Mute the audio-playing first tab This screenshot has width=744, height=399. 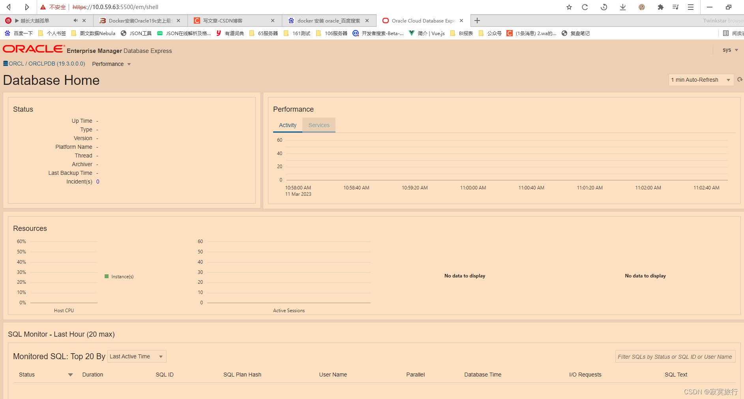[x=75, y=21]
